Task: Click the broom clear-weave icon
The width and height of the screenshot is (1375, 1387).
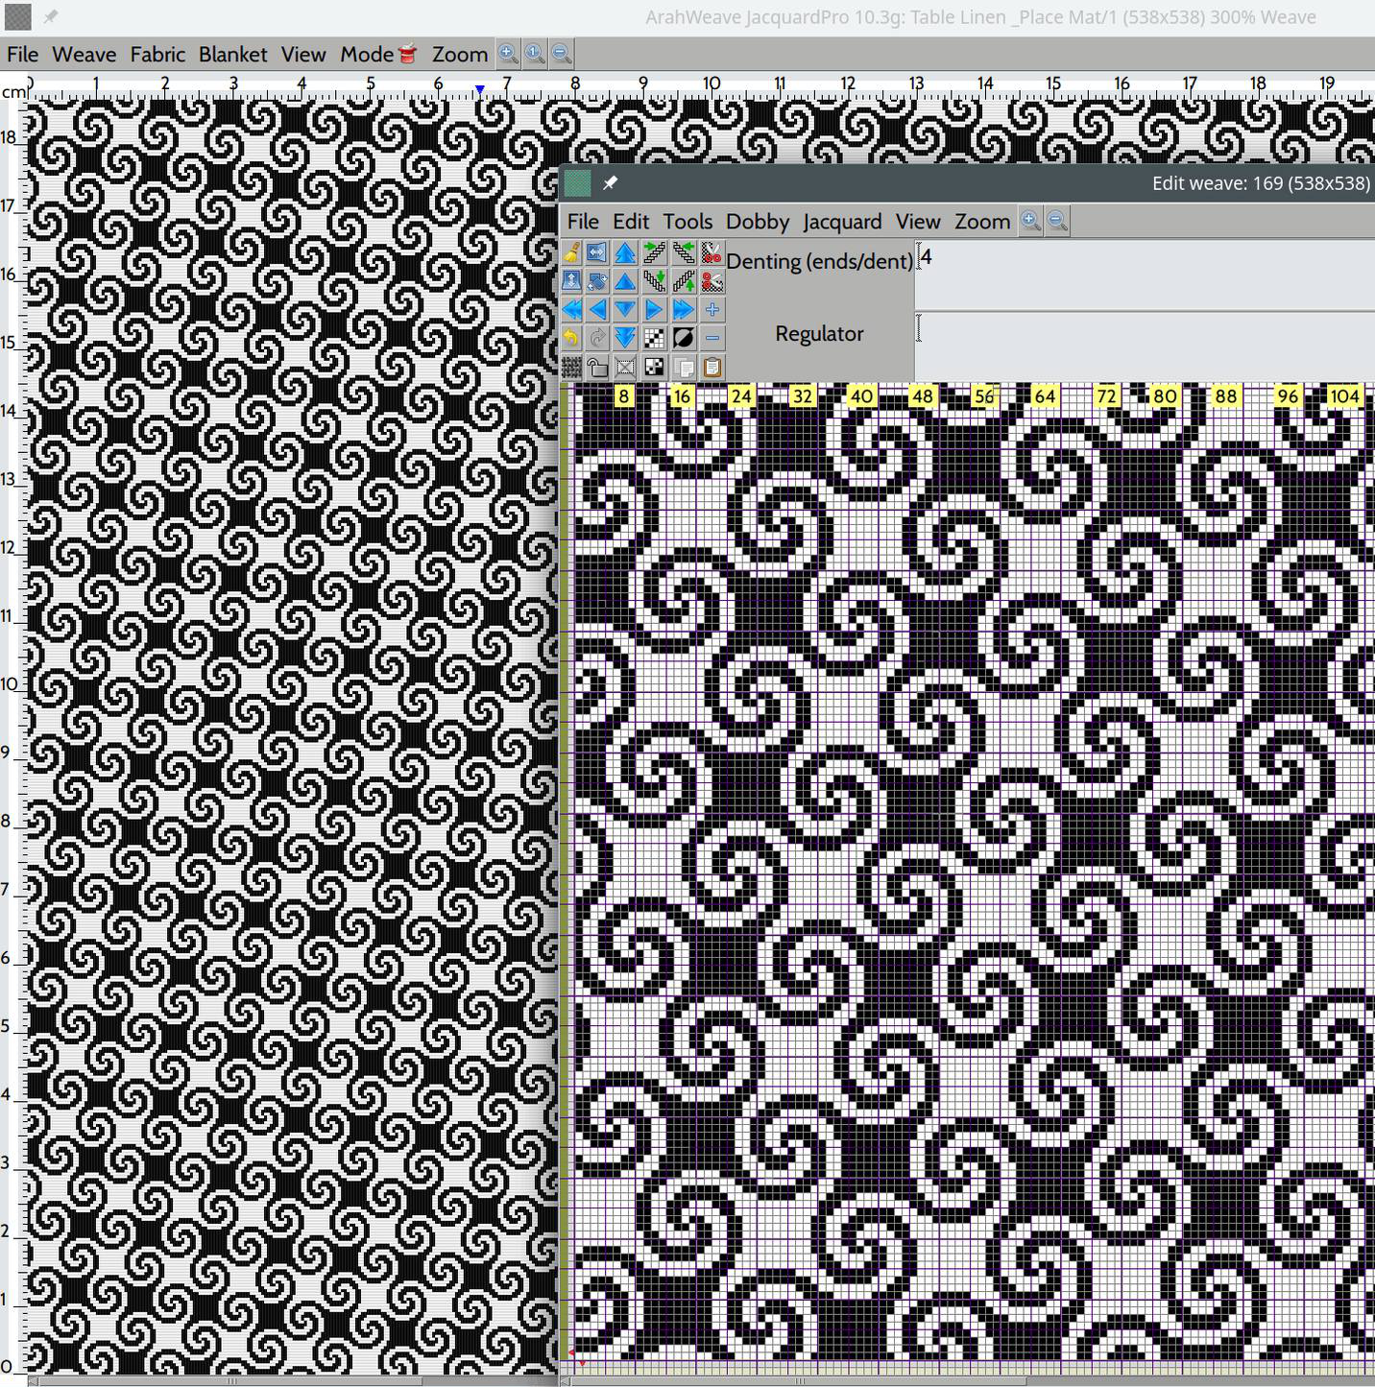Action: [571, 252]
